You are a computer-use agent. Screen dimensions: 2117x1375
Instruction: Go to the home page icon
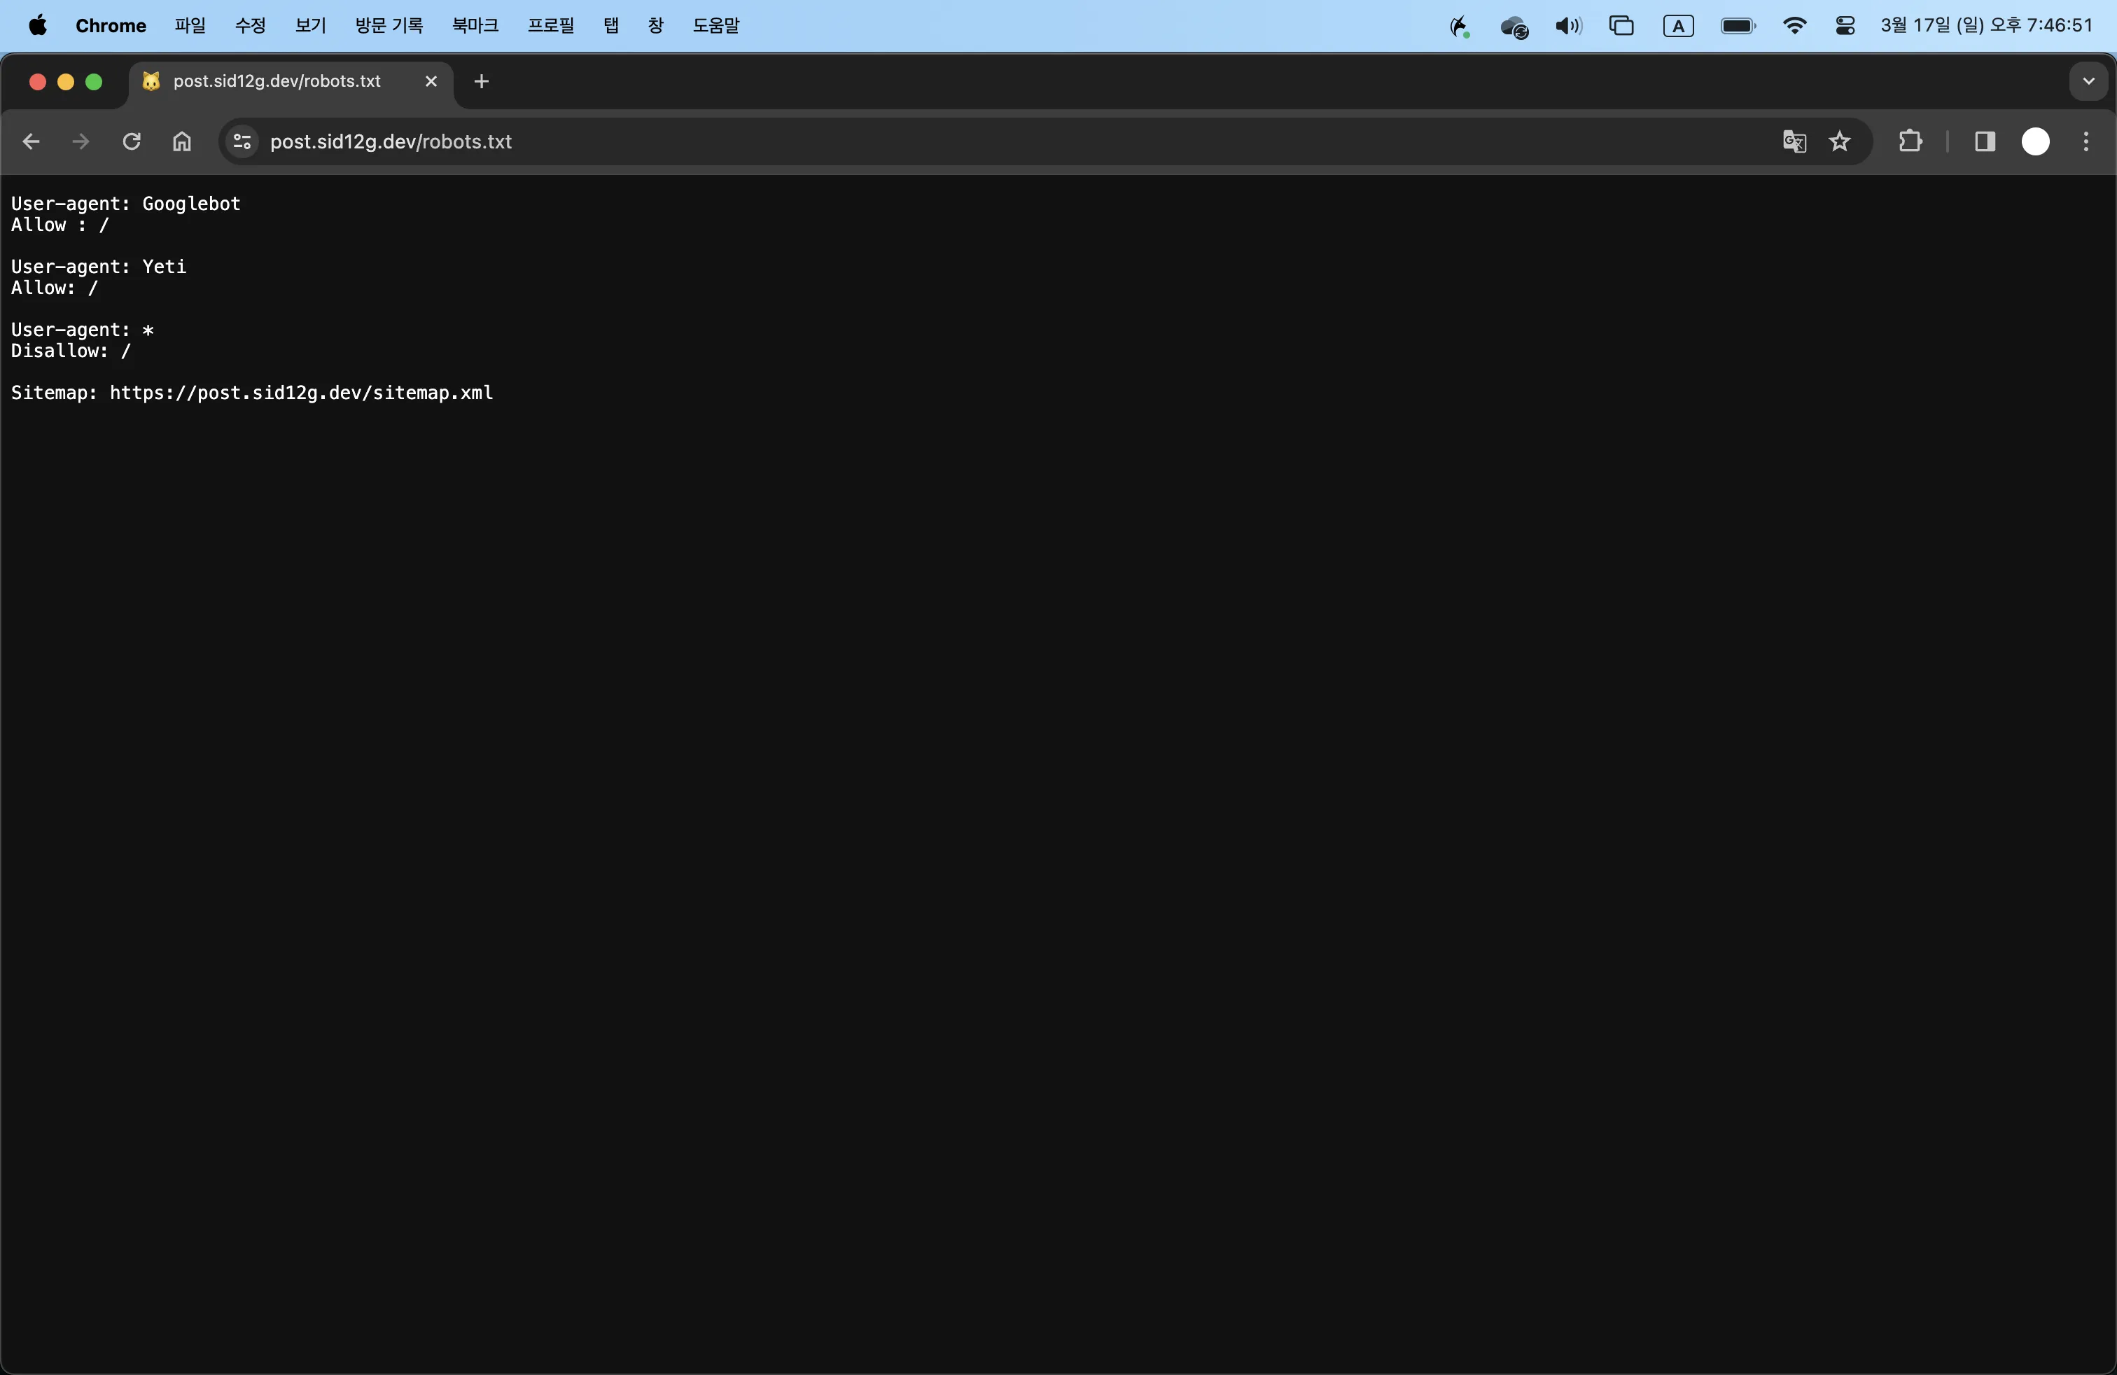pyautogui.click(x=182, y=141)
